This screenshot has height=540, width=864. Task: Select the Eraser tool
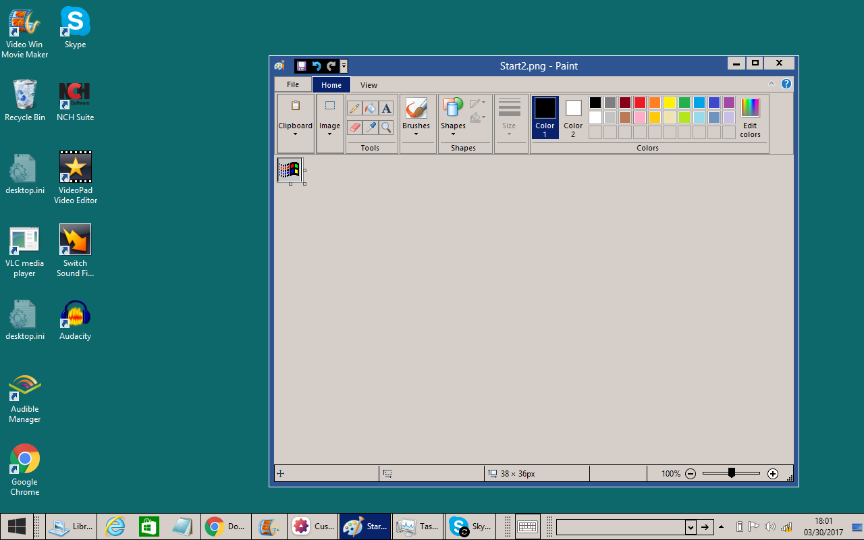(x=354, y=128)
